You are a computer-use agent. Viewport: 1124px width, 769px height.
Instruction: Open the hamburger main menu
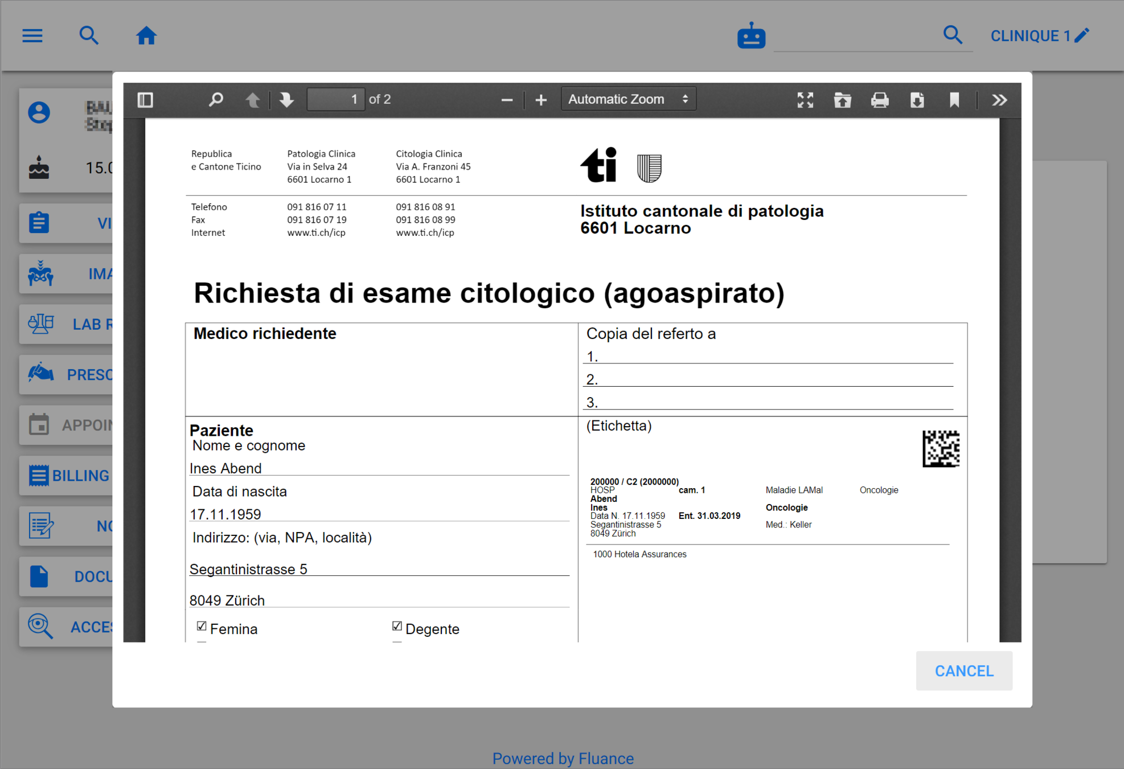tap(32, 35)
